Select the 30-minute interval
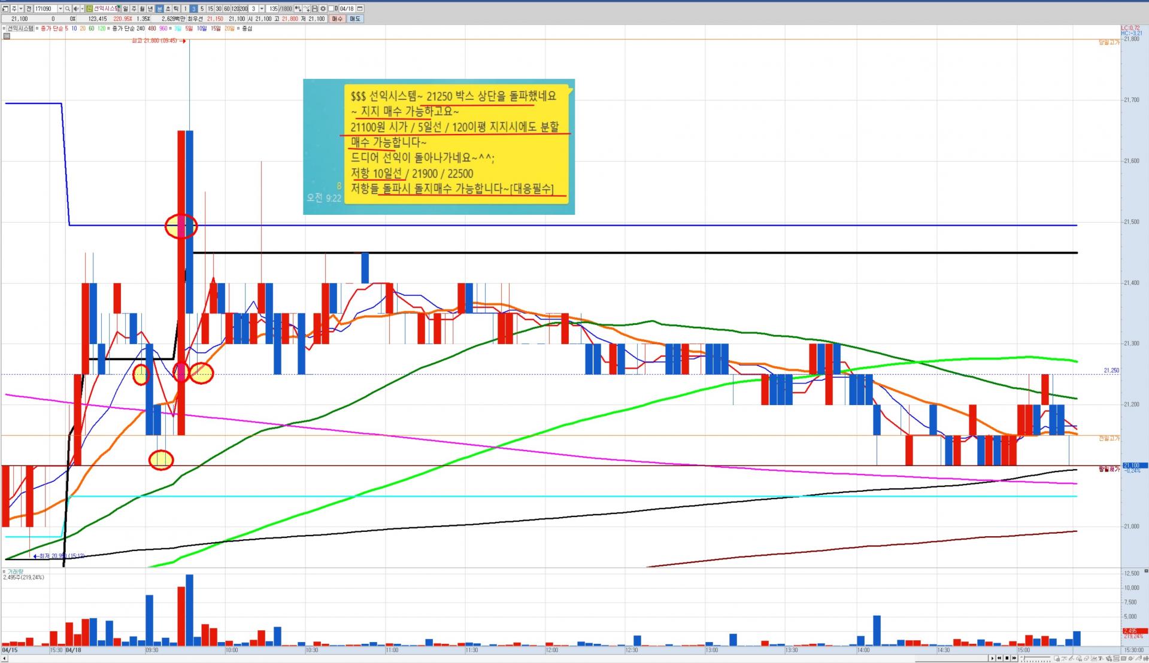Image resolution: width=1149 pixels, height=663 pixels. [x=219, y=9]
